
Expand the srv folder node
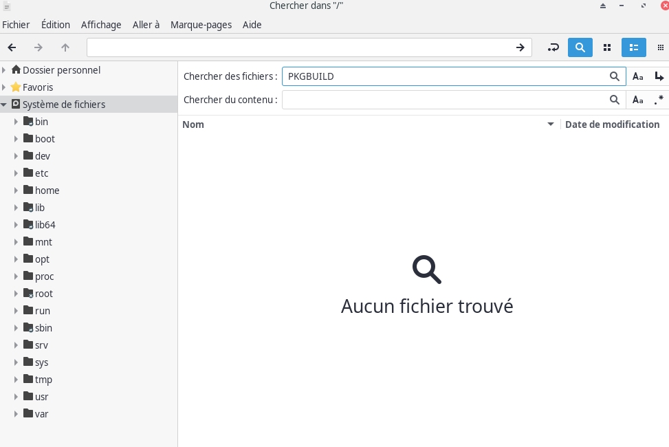[16, 345]
